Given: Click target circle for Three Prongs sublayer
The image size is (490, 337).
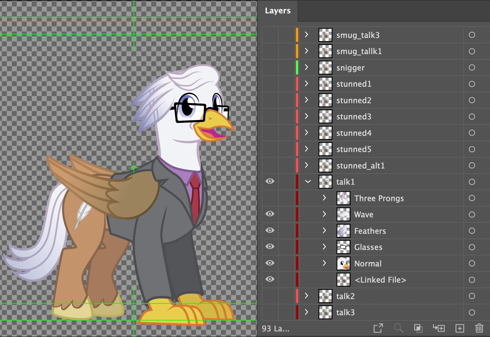Looking at the screenshot, I should pos(472,198).
